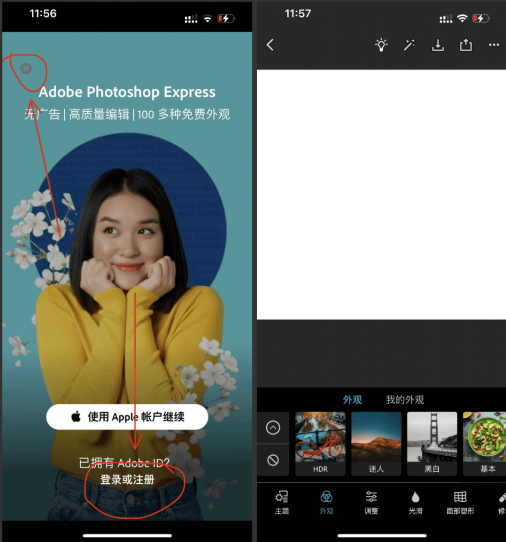This screenshot has height=542, width=506.
Task: Apply the 黑白 look thumbnail
Action: [432, 444]
